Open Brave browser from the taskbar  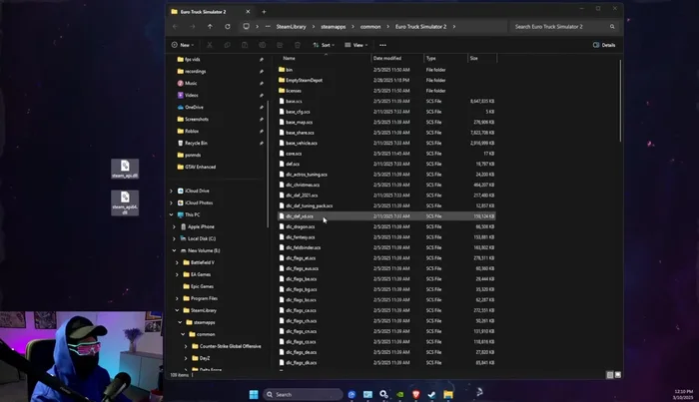point(416,394)
